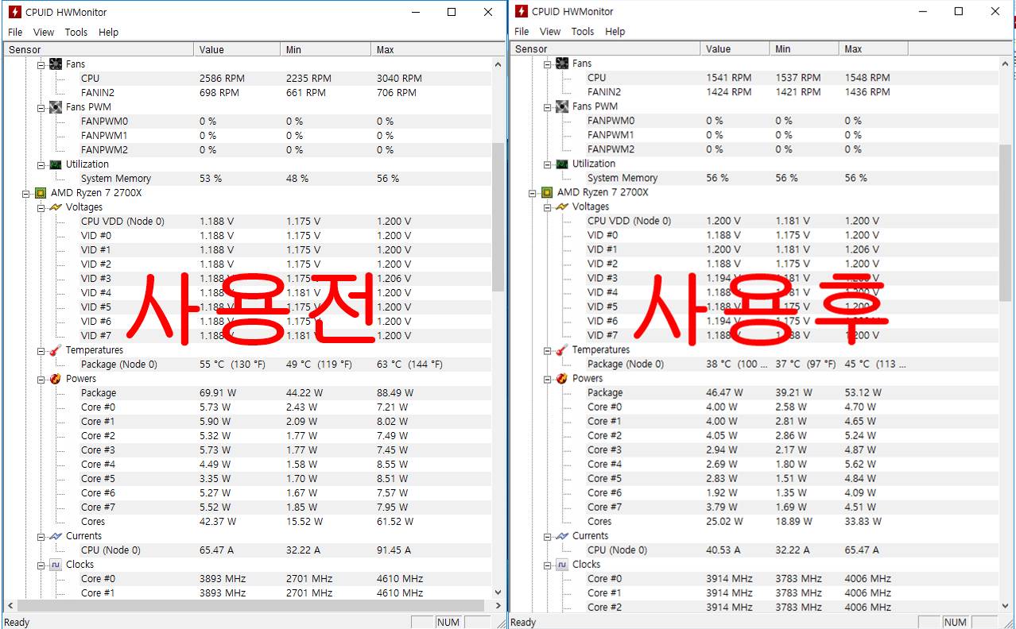Click the Value column header in right window

click(x=735, y=48)
